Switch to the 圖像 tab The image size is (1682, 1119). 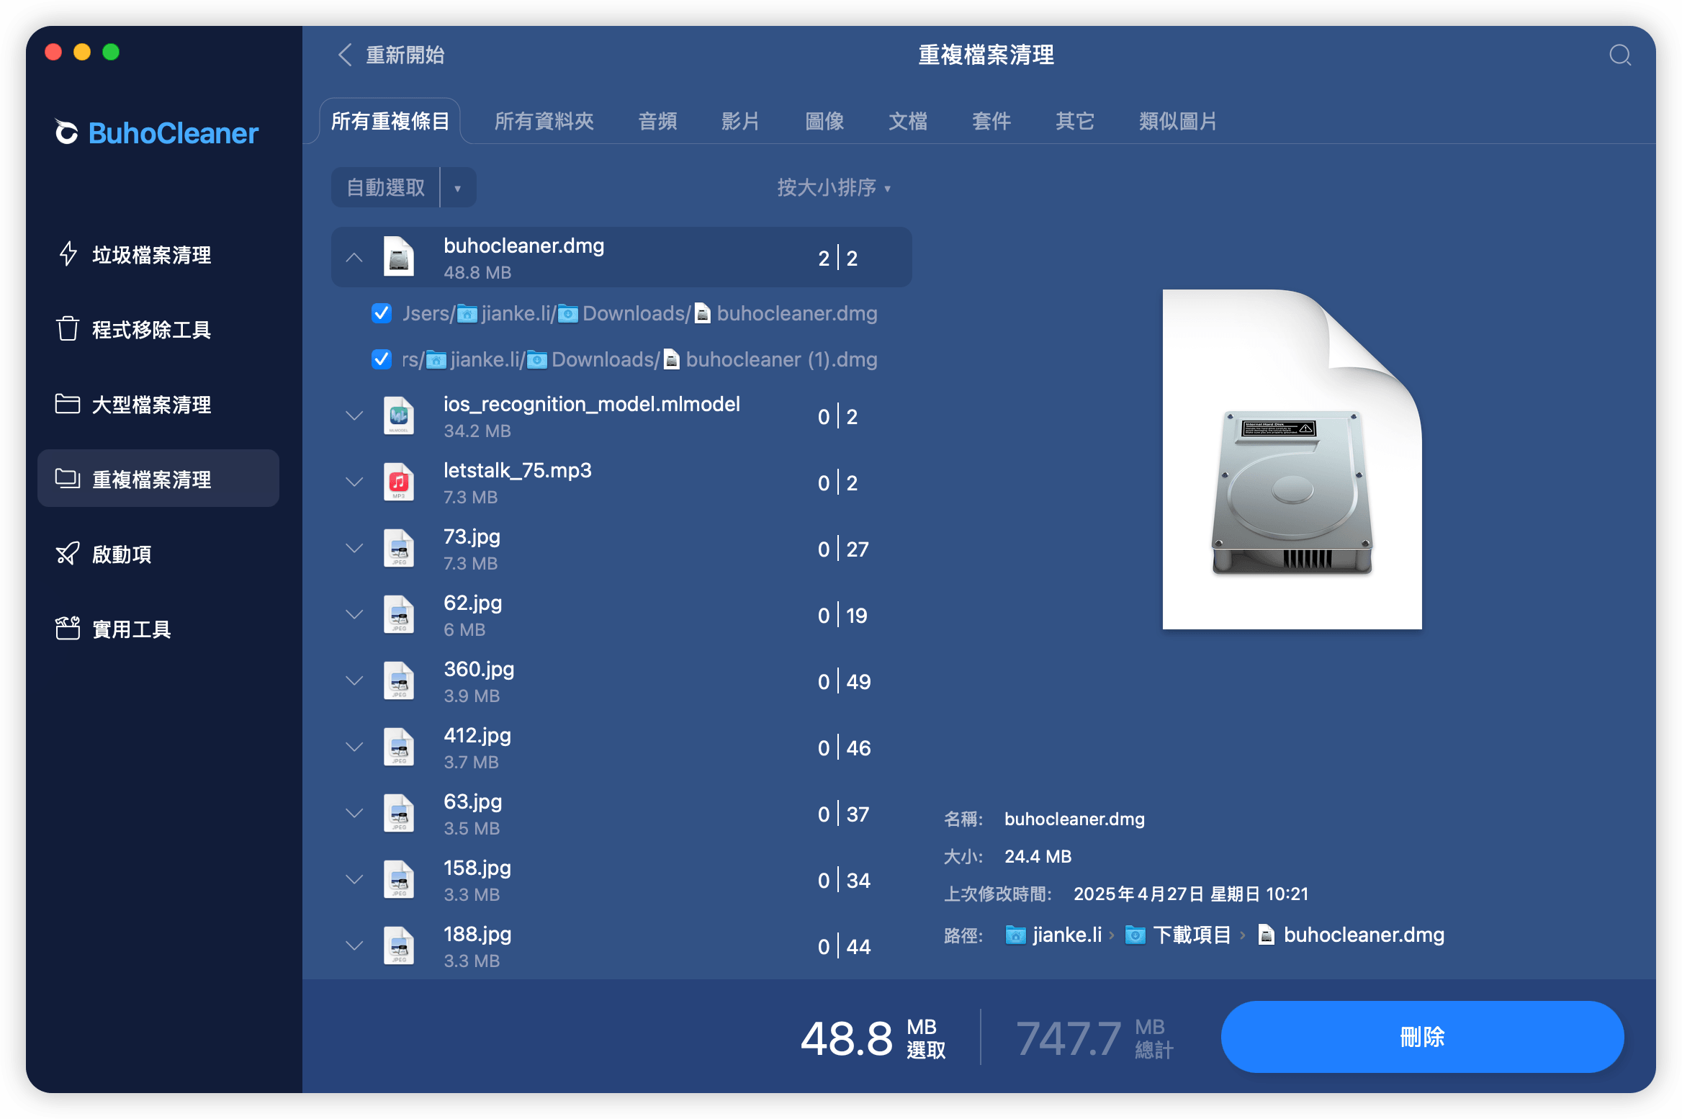824,121
